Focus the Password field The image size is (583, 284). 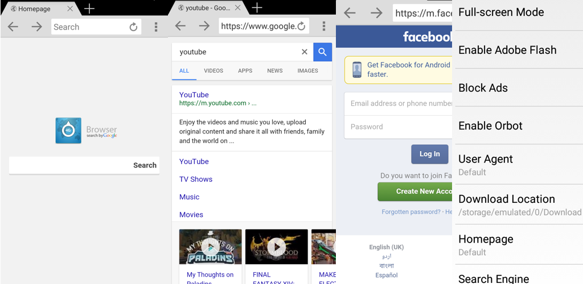tap(398, 127)
